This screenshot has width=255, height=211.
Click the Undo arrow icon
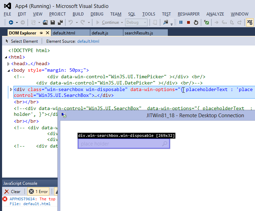[x=71, y=22]
